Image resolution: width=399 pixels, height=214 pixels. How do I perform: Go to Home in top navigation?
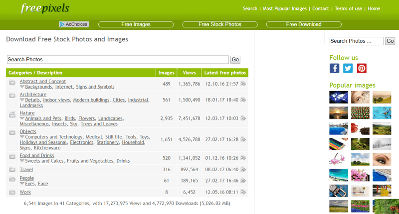click(x=374, y=8)
